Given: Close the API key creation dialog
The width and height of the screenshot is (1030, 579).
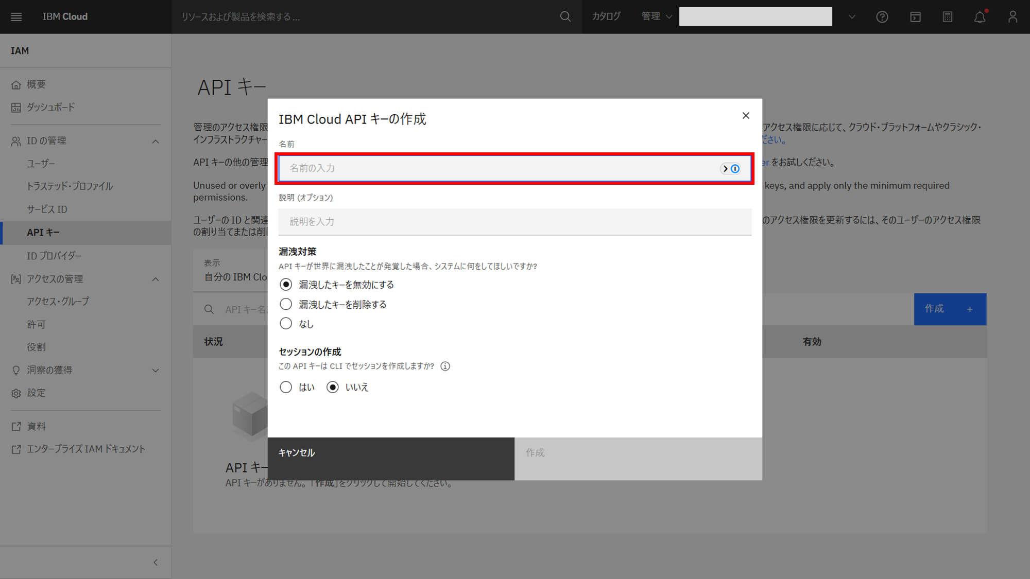Looking at the screenshot, I should [x=746, y=115].
